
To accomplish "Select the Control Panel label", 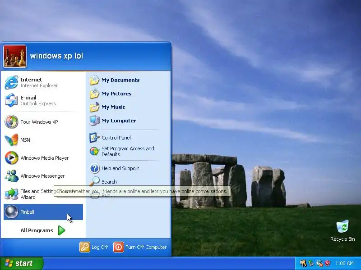I will click(x=116, y=138).
